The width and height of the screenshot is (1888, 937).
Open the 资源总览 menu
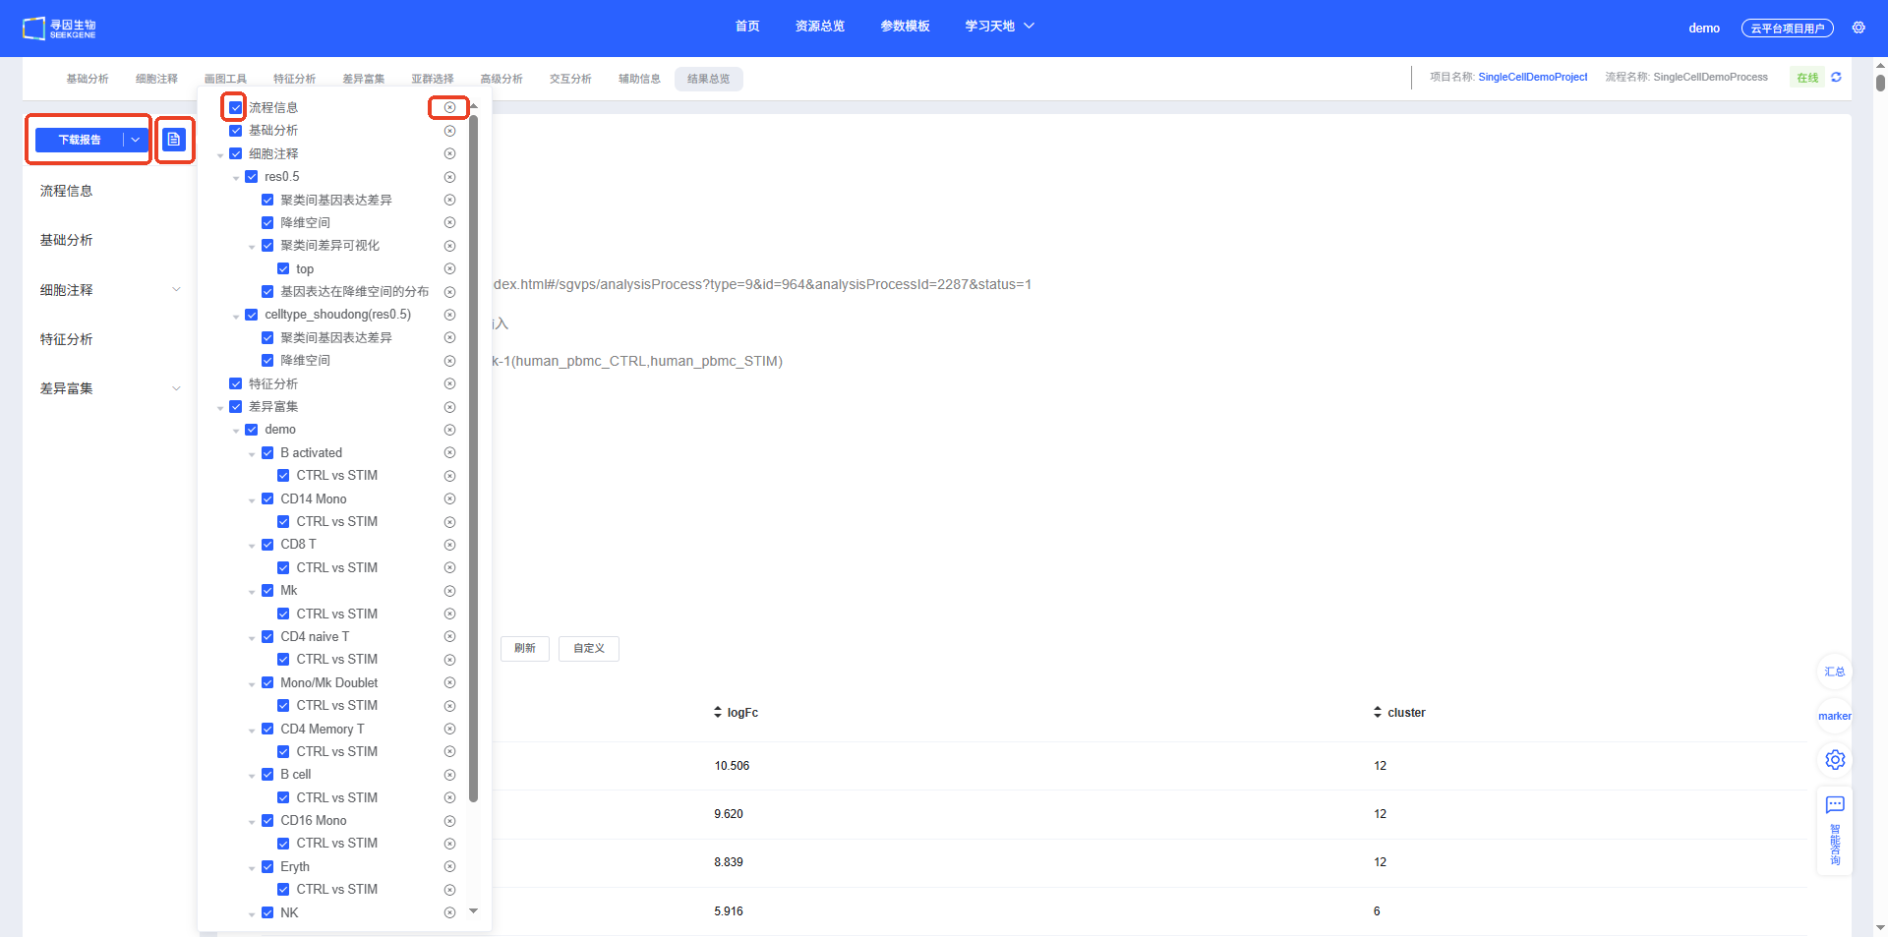[820, 27]
